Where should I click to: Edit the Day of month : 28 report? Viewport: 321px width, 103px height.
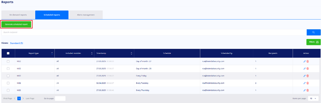pos(305,68)
